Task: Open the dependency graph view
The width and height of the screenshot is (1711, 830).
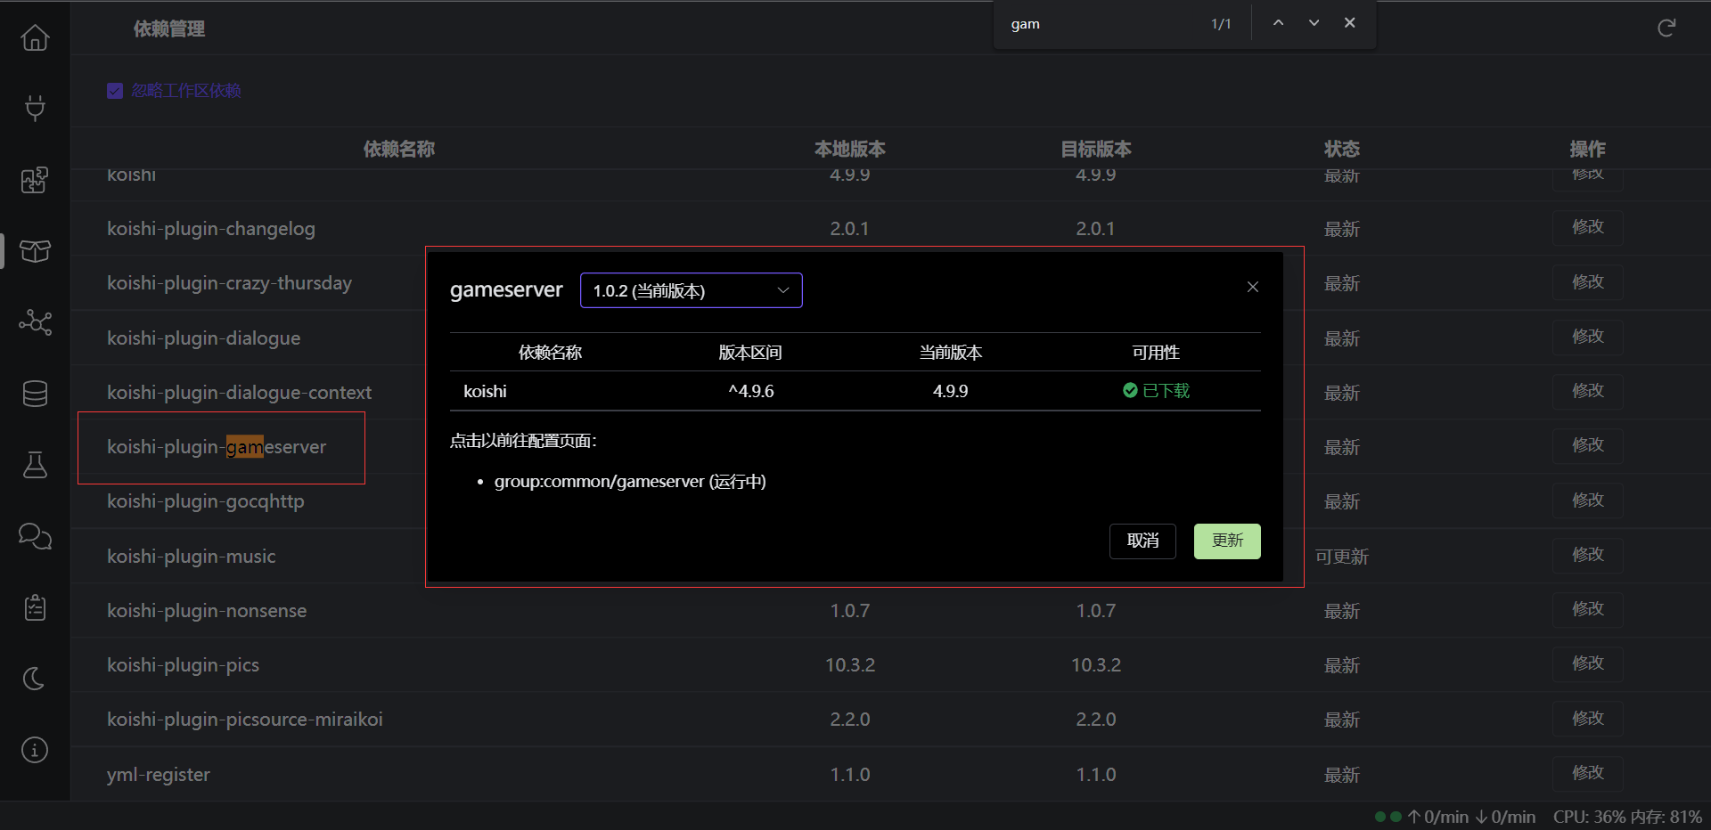Action: point(36,322)
